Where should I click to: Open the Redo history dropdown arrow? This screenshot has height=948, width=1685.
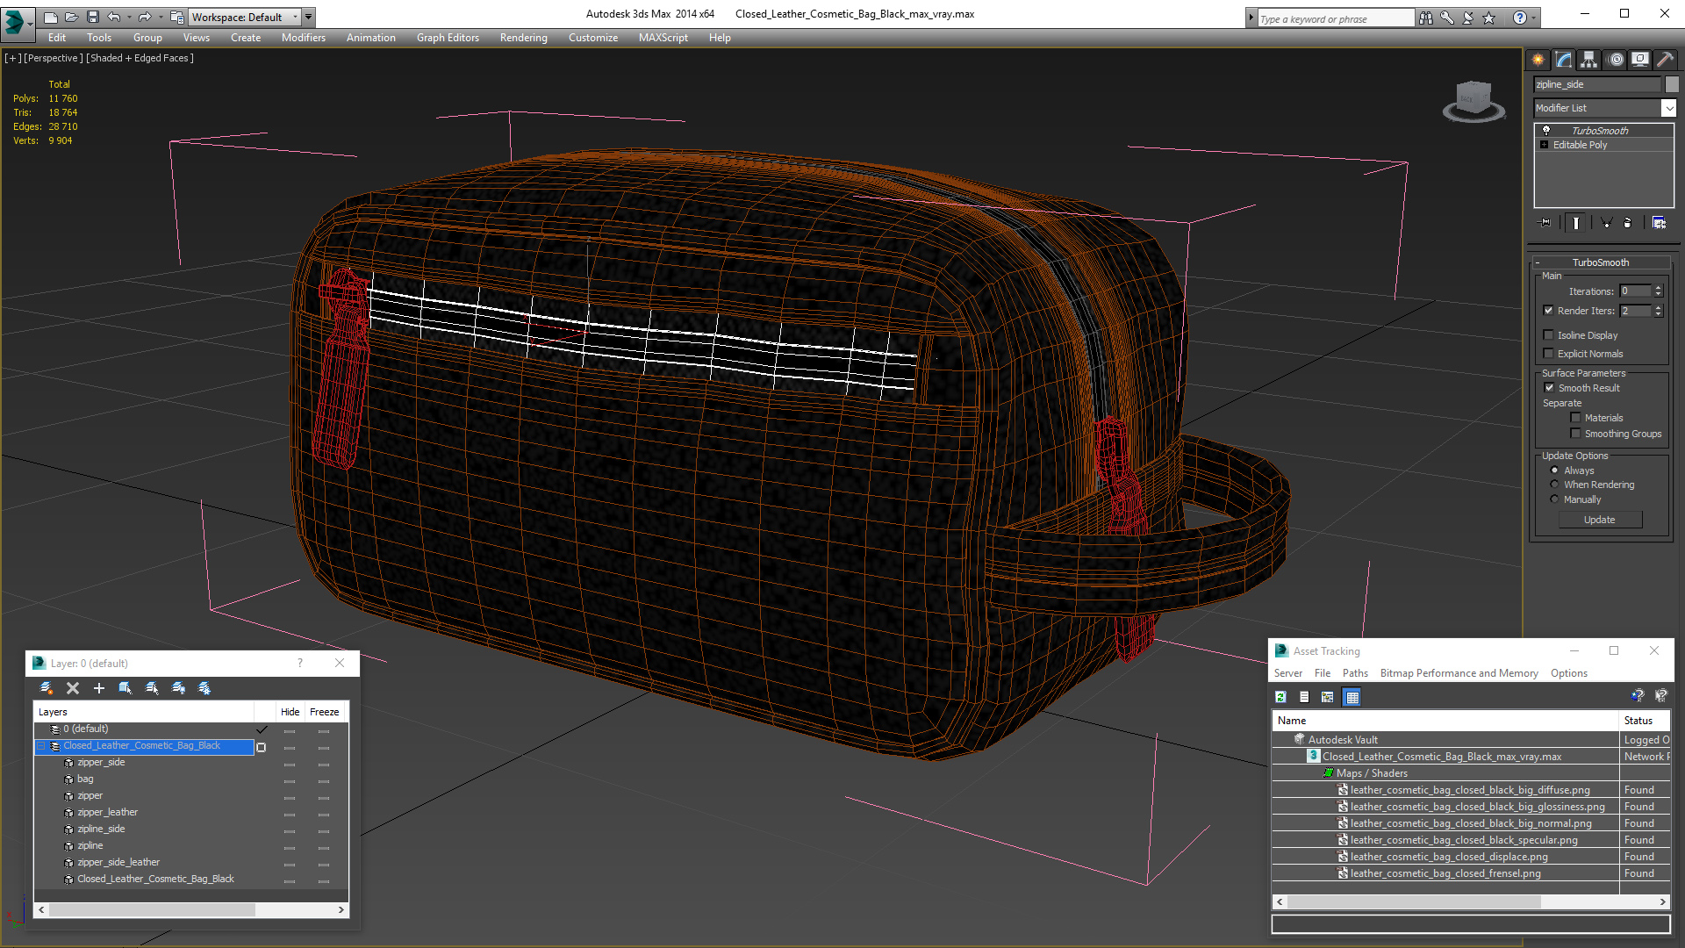tap(161, 17)
